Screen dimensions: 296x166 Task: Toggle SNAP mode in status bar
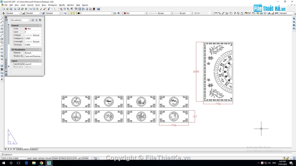pos(29,159)
